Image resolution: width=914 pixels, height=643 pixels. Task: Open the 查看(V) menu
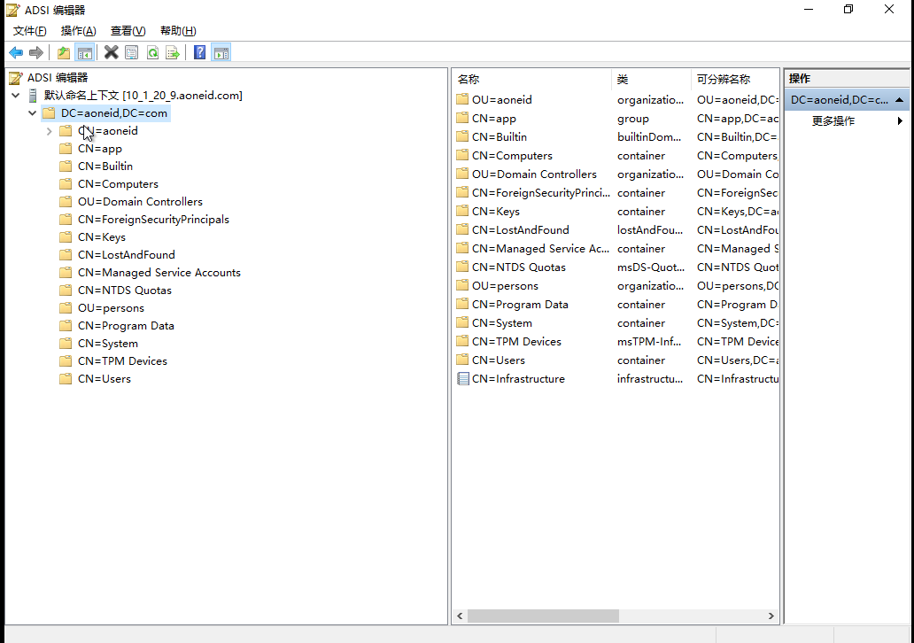click(128, 31)
